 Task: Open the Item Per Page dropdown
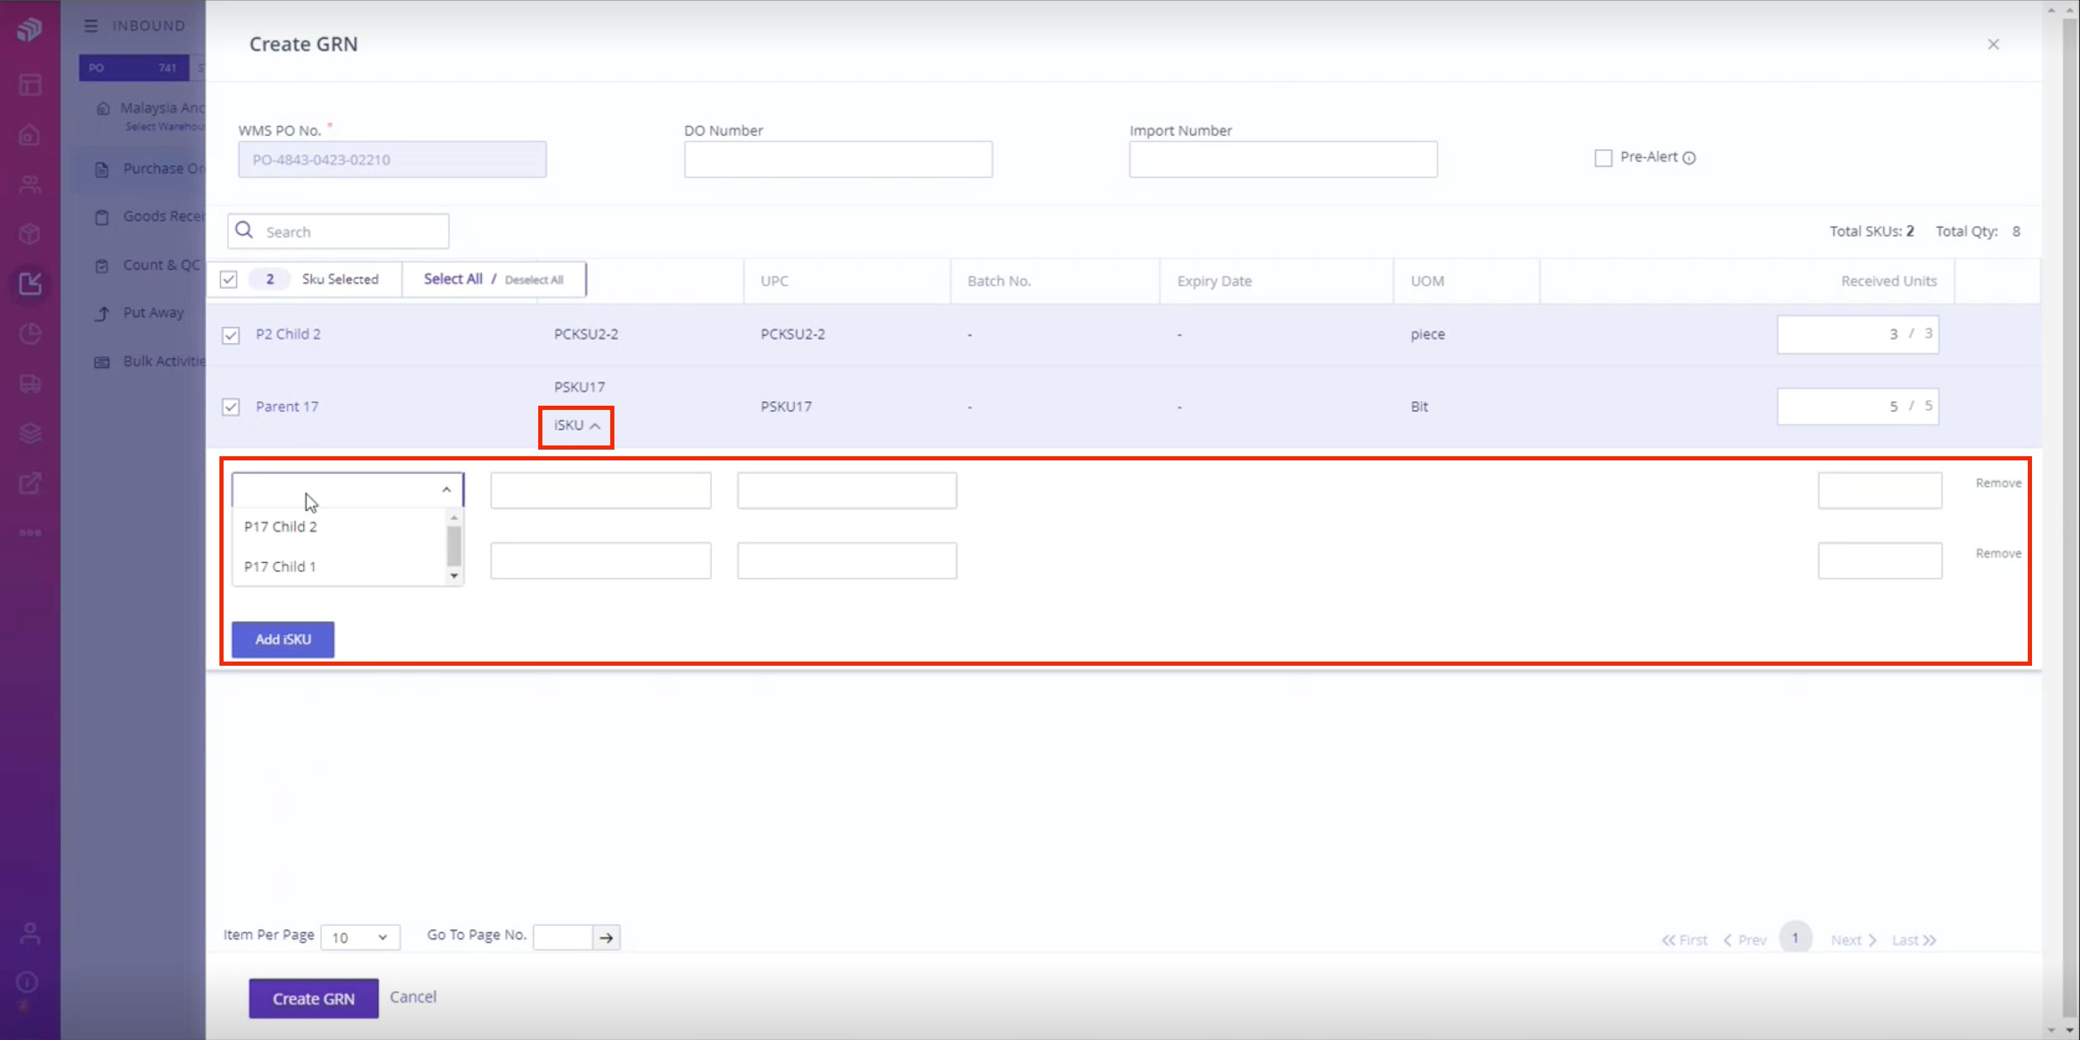(360, 936)
